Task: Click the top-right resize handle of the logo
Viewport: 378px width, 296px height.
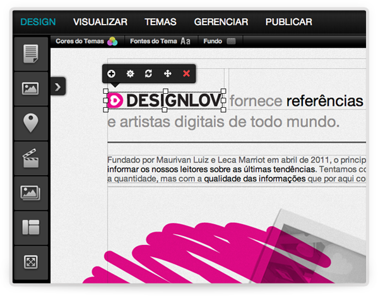Action: pyautogui.click(x=223, y=91)
